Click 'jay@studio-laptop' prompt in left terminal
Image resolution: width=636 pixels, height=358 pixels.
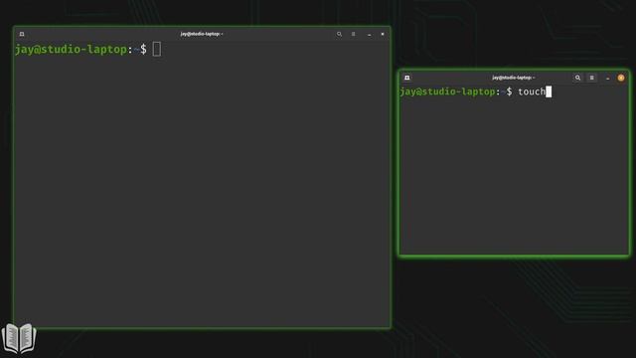pos(71,50)
